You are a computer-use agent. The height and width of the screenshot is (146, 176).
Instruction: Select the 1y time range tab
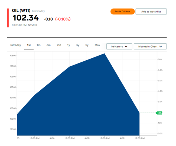(69, 45)
